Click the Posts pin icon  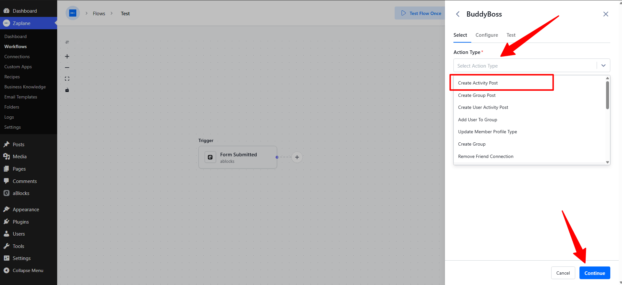6,144
